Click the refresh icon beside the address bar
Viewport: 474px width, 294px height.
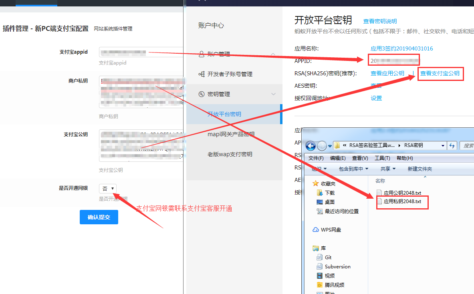pos(452,145)
